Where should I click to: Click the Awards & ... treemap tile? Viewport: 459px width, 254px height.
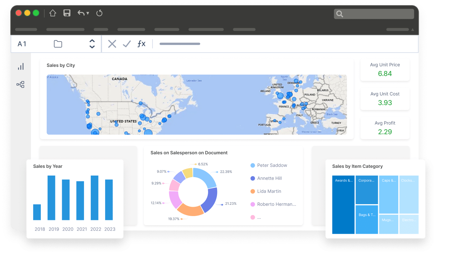point(343,204)
